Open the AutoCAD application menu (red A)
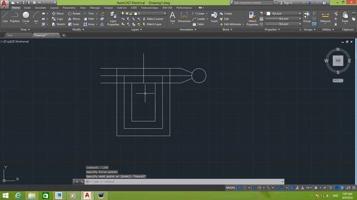Image resolution: width=357 pixels, height=200 pixels. pyautogui.click(x=4, y=4)
